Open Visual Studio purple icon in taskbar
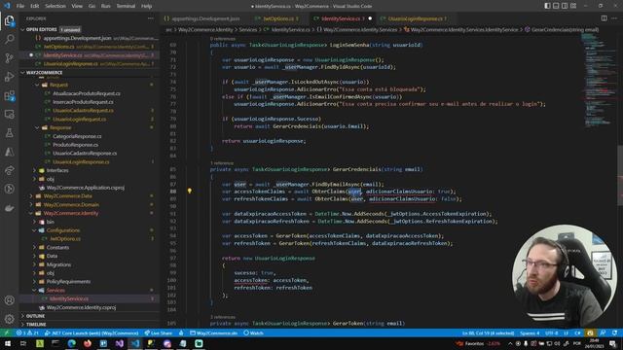This screenshot has width=623, height=350. point(119,343)
